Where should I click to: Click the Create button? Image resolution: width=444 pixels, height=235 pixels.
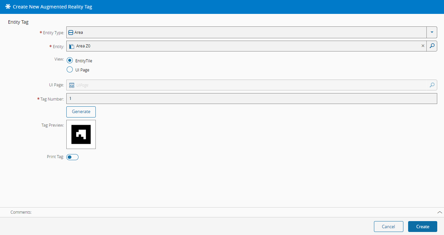[423, 227]
